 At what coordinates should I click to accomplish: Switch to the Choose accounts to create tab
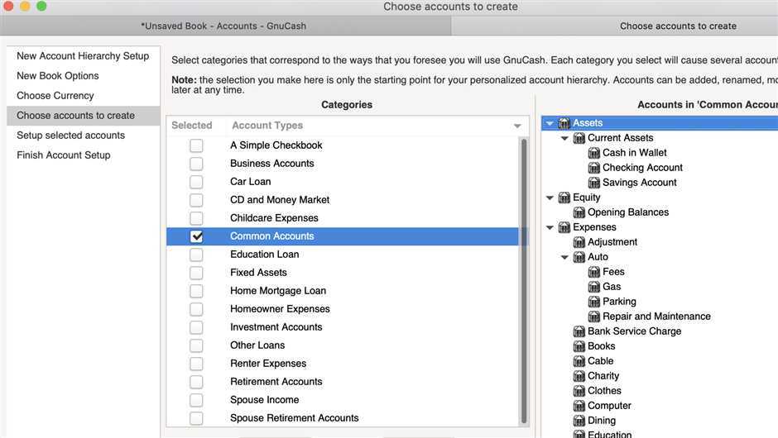[x=615, y=26]
